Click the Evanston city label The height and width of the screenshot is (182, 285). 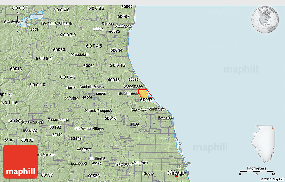[x=166, y=118]
